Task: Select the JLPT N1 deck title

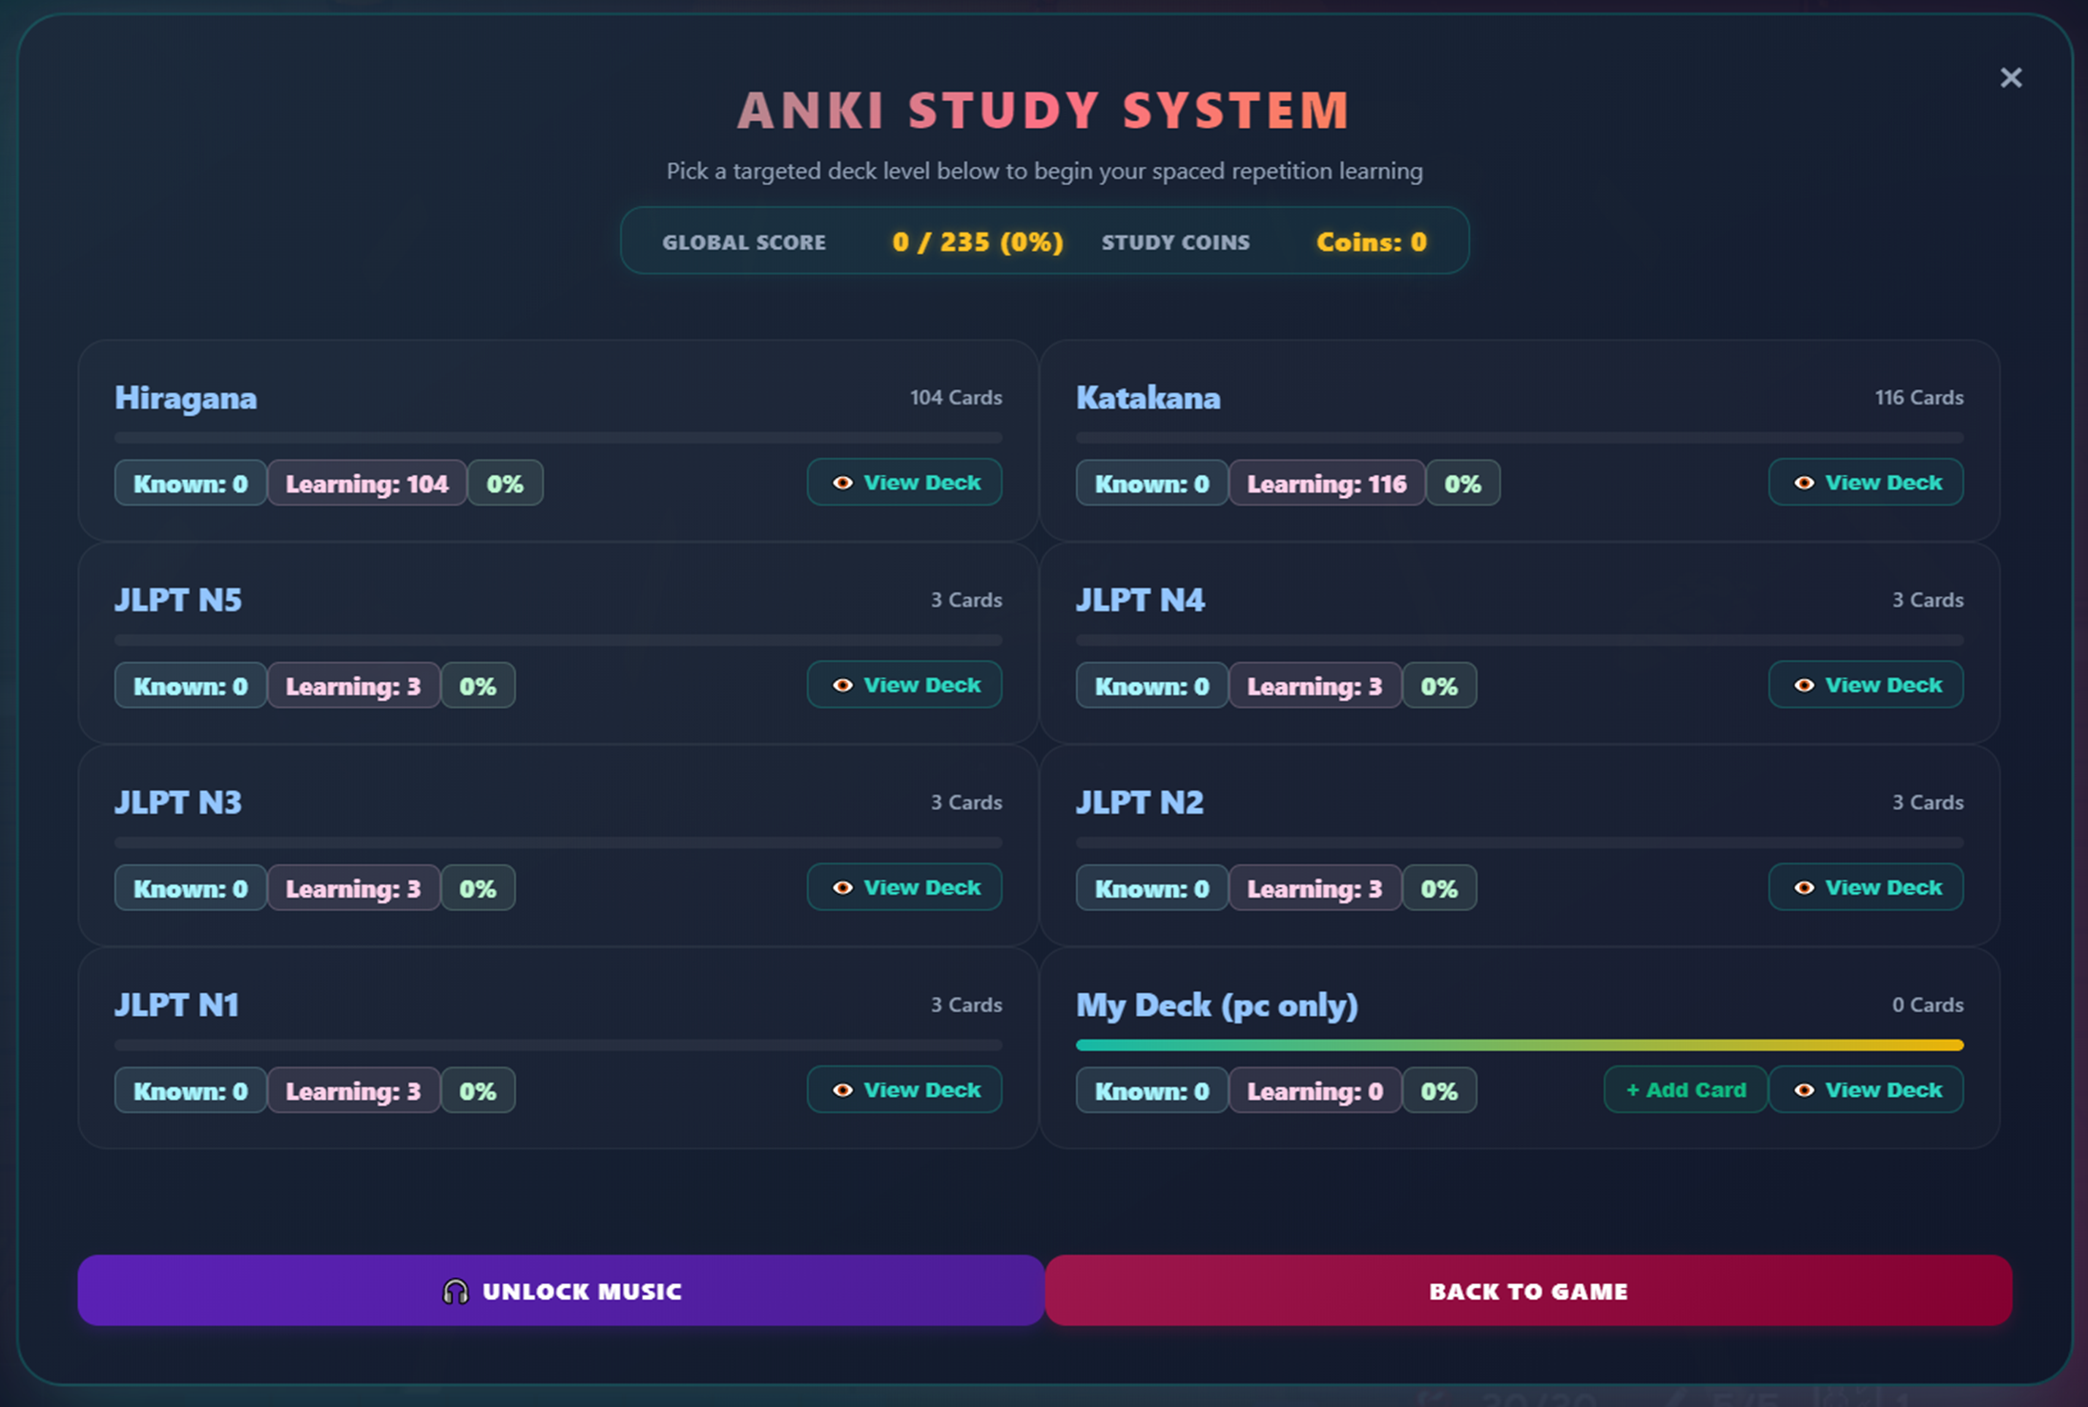Action: point(176,1004)
